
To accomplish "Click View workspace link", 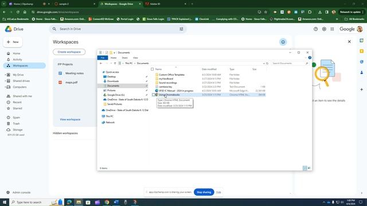I will pos(70,120).
